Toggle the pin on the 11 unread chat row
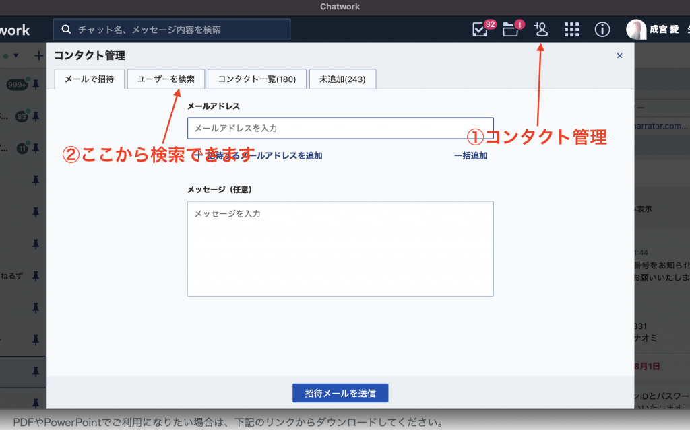 pyautogui.click(x=36, y=149)
